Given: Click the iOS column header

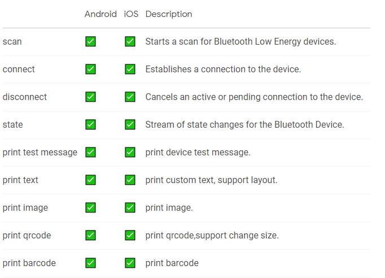Looking at the screenshot, I should tap(131, 14).
